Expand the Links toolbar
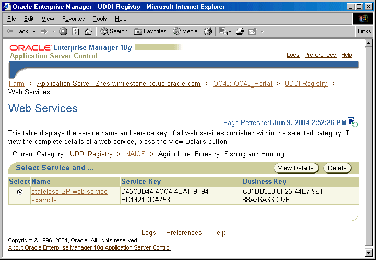Screen dimensions: 376x260 tap(364, 31)
